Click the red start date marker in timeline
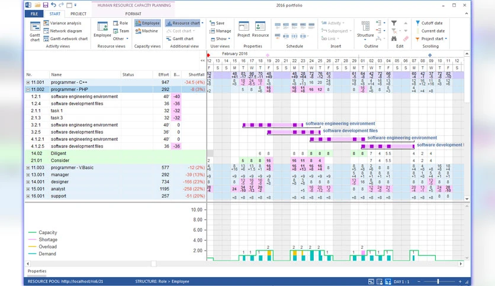Screen dimensions: 495x286 [x=208, y=55]
